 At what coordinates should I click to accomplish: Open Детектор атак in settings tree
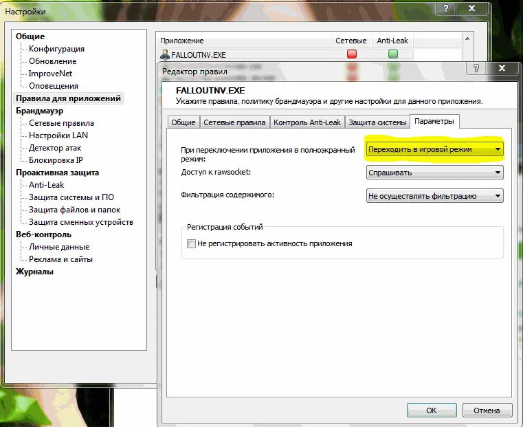tap(55, 148)
